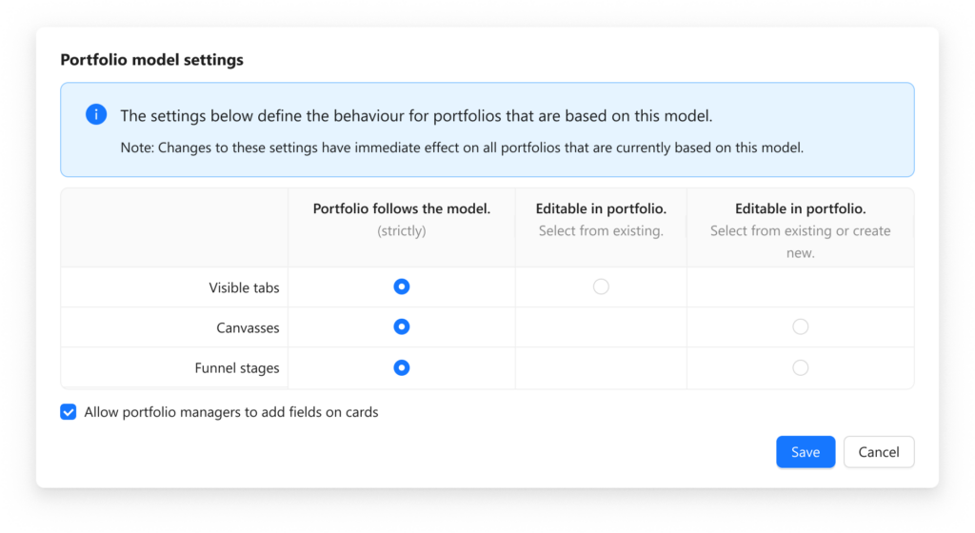The image size is (975, 533).
Task: Enable create new option for Canvasses
Action: click(x=800, y=326)
